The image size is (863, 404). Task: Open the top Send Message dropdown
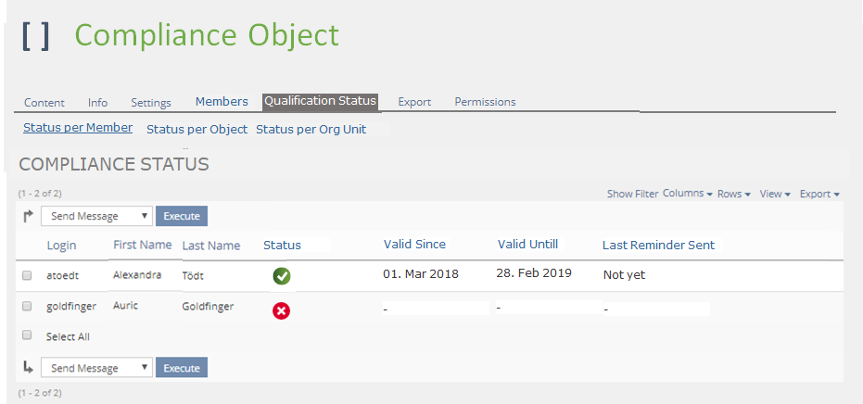point(96,216)
